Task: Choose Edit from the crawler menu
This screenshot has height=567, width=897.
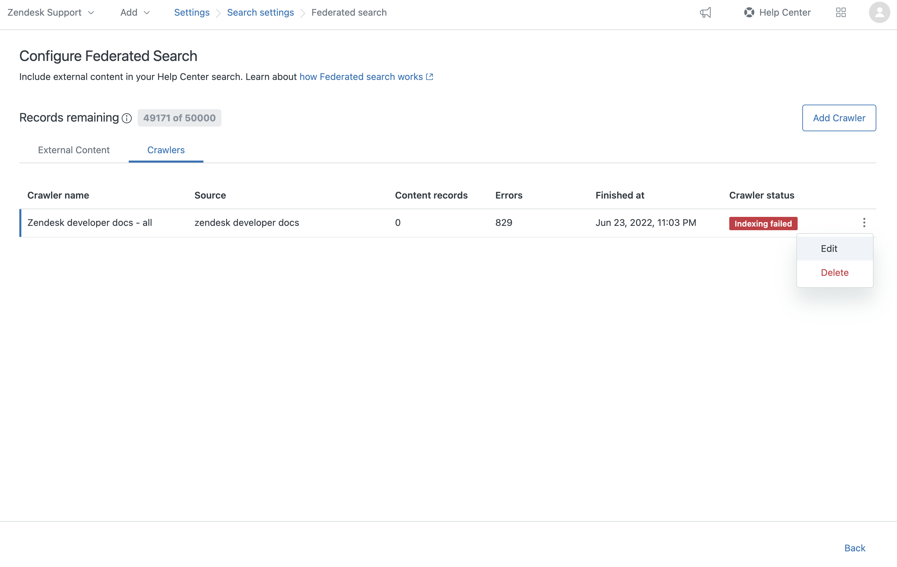Action: point(829,249)
